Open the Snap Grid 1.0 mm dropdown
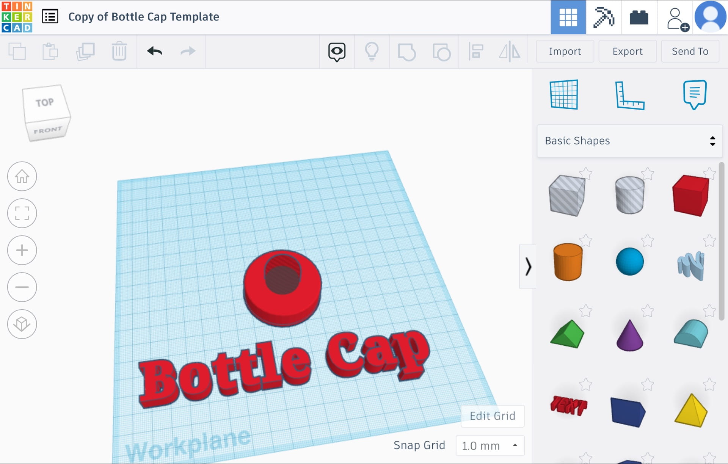 (490, 445)
